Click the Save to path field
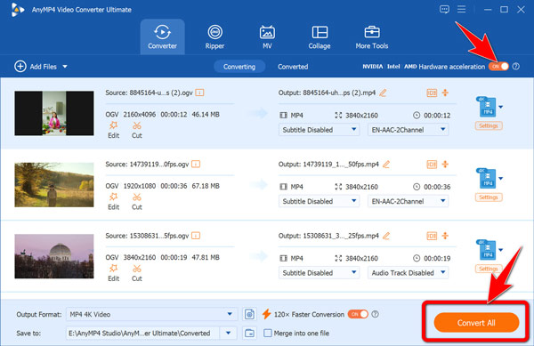 click(x=143, y=333)
